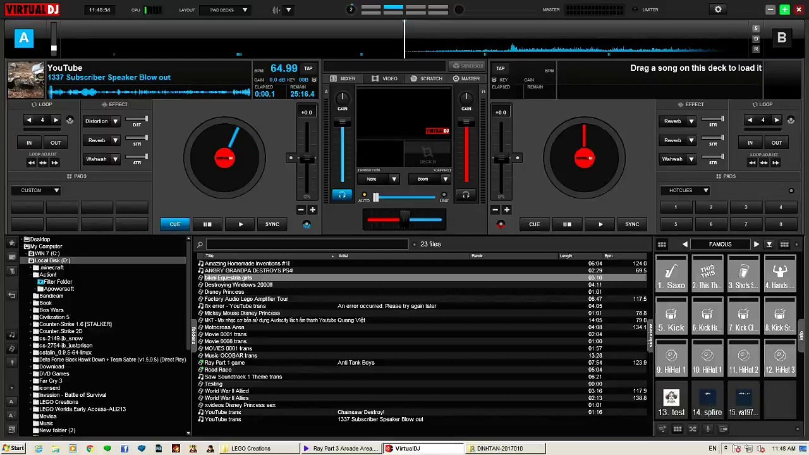This screenshot has height=455, width=809.
Task: Trigger the 5. Kick sampler pad
Action: [x=671, y=315]
